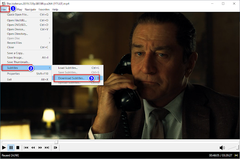Select Close from the File menu

[x=27, y=47]
